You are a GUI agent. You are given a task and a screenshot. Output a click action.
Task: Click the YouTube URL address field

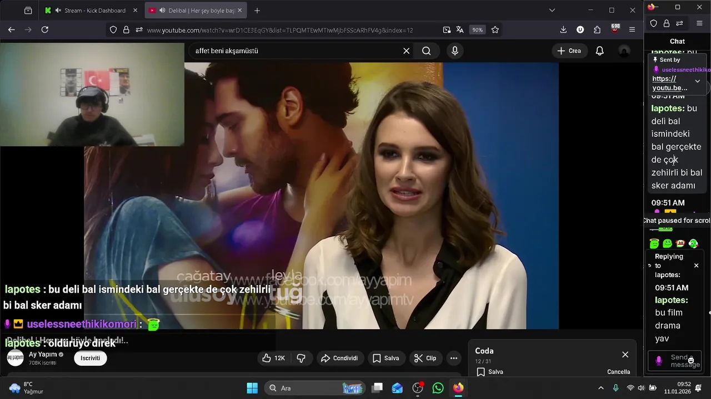pyautogui.click(x=280, y=30)
